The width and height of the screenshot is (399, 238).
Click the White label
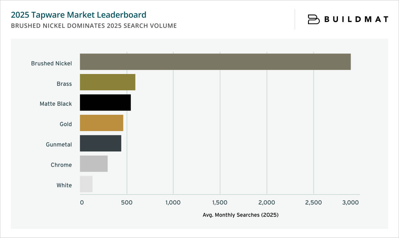click(x=64, y=185)
